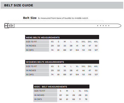Viewport: 124px width, 103px height.
Task: Click the Belt Size label text
Action: click(x=30, y=18)
